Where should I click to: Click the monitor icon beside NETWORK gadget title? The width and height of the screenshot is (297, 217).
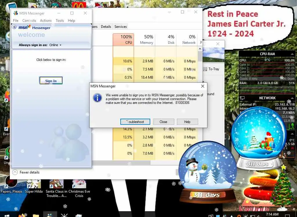tap(242, 98)
